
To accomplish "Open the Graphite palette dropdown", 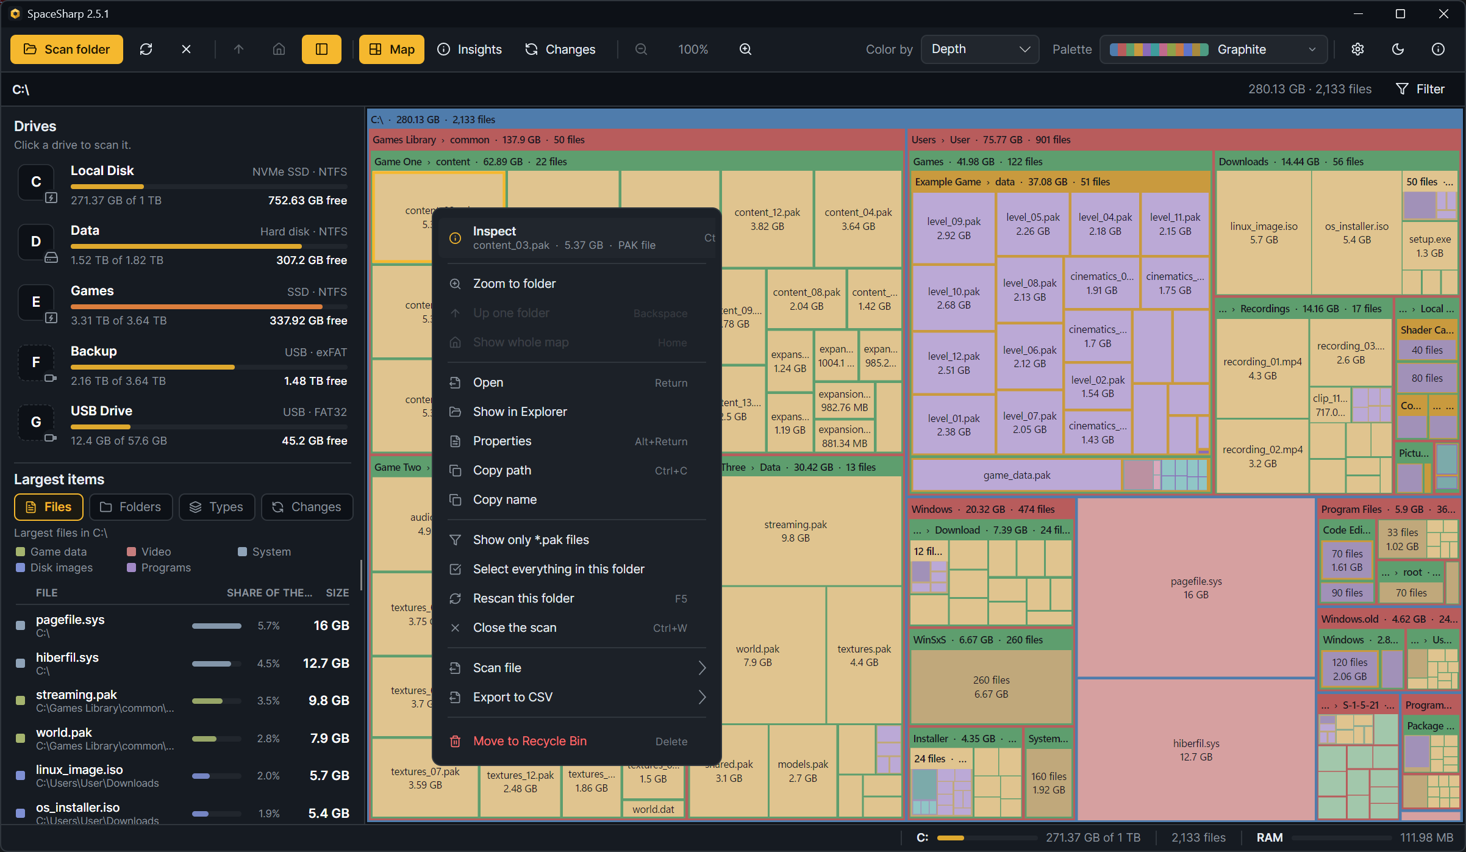I will tap(1214, 49).
